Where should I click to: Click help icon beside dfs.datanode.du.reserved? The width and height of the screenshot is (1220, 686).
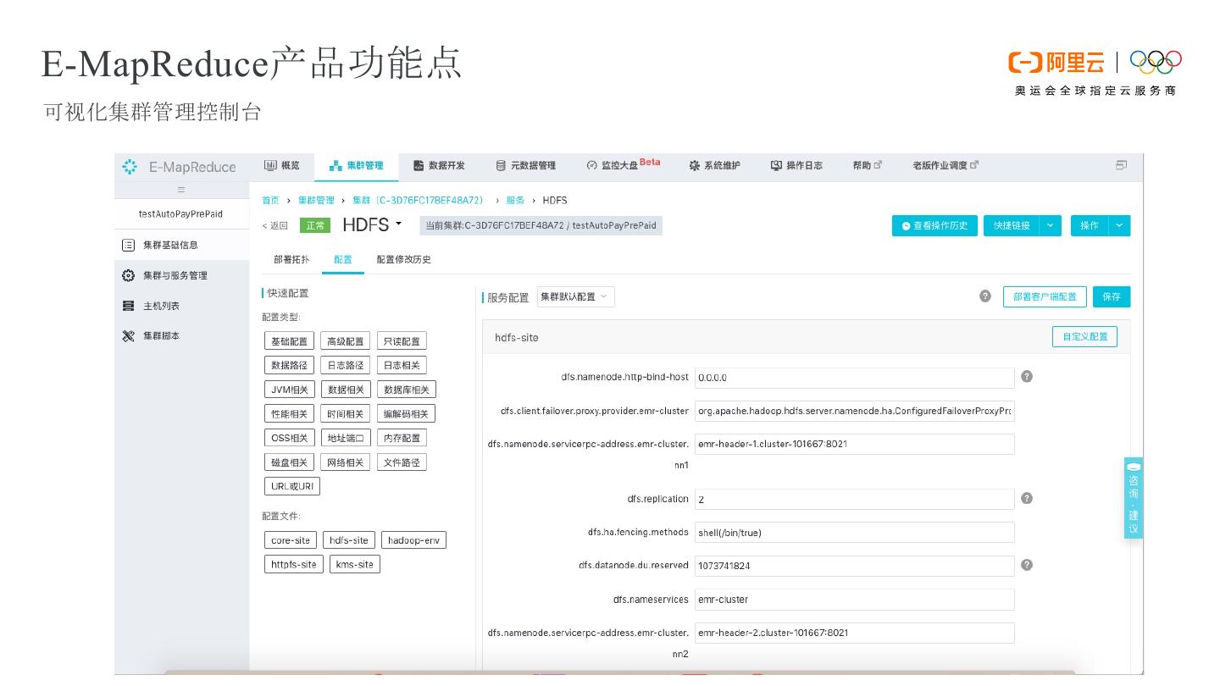pos(1027,565)
